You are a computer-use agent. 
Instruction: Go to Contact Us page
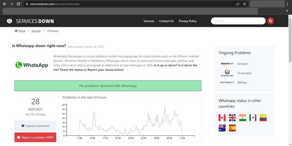coord(166,21)
